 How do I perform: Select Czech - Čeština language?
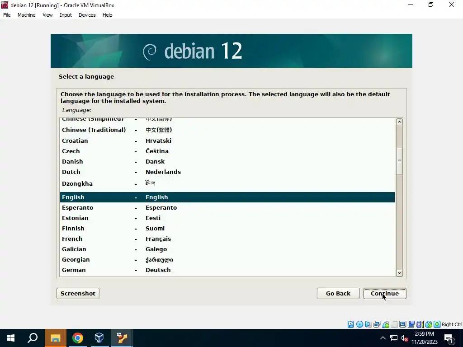tap(227, 151)
